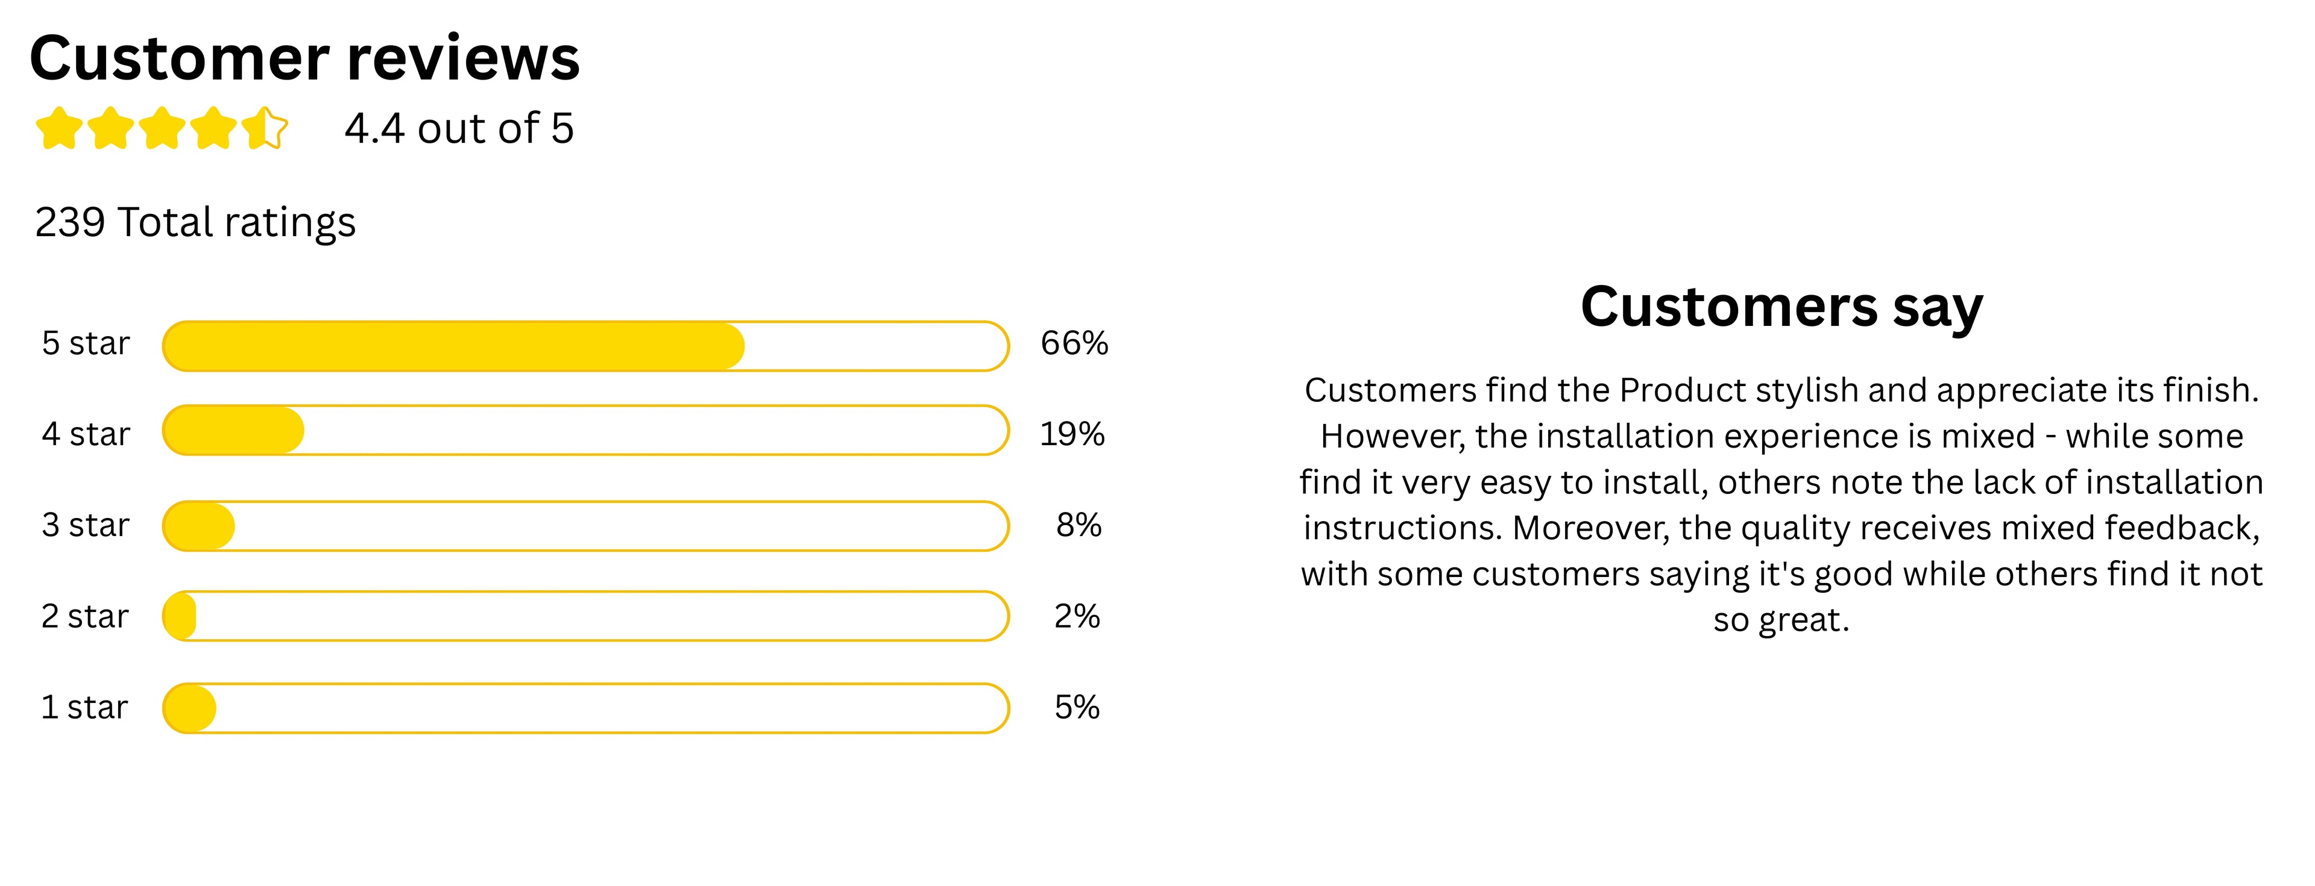The height and width of the screenshot is (886, 2315).
Task: Select the "1 star" label
Action: coord(84,707)
